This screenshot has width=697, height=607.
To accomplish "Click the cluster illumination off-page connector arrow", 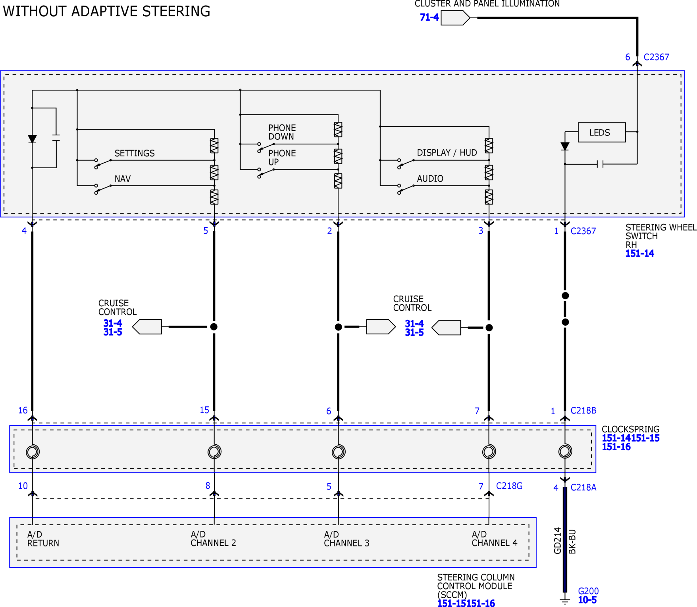I will point(455,18).
